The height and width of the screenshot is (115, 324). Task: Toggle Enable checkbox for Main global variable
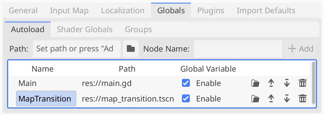click(186, 83)
